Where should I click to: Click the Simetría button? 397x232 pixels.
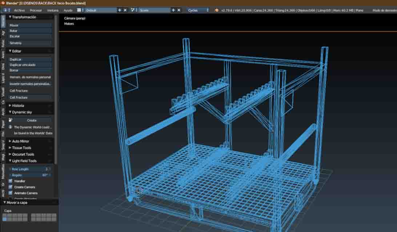click(30, 43)
